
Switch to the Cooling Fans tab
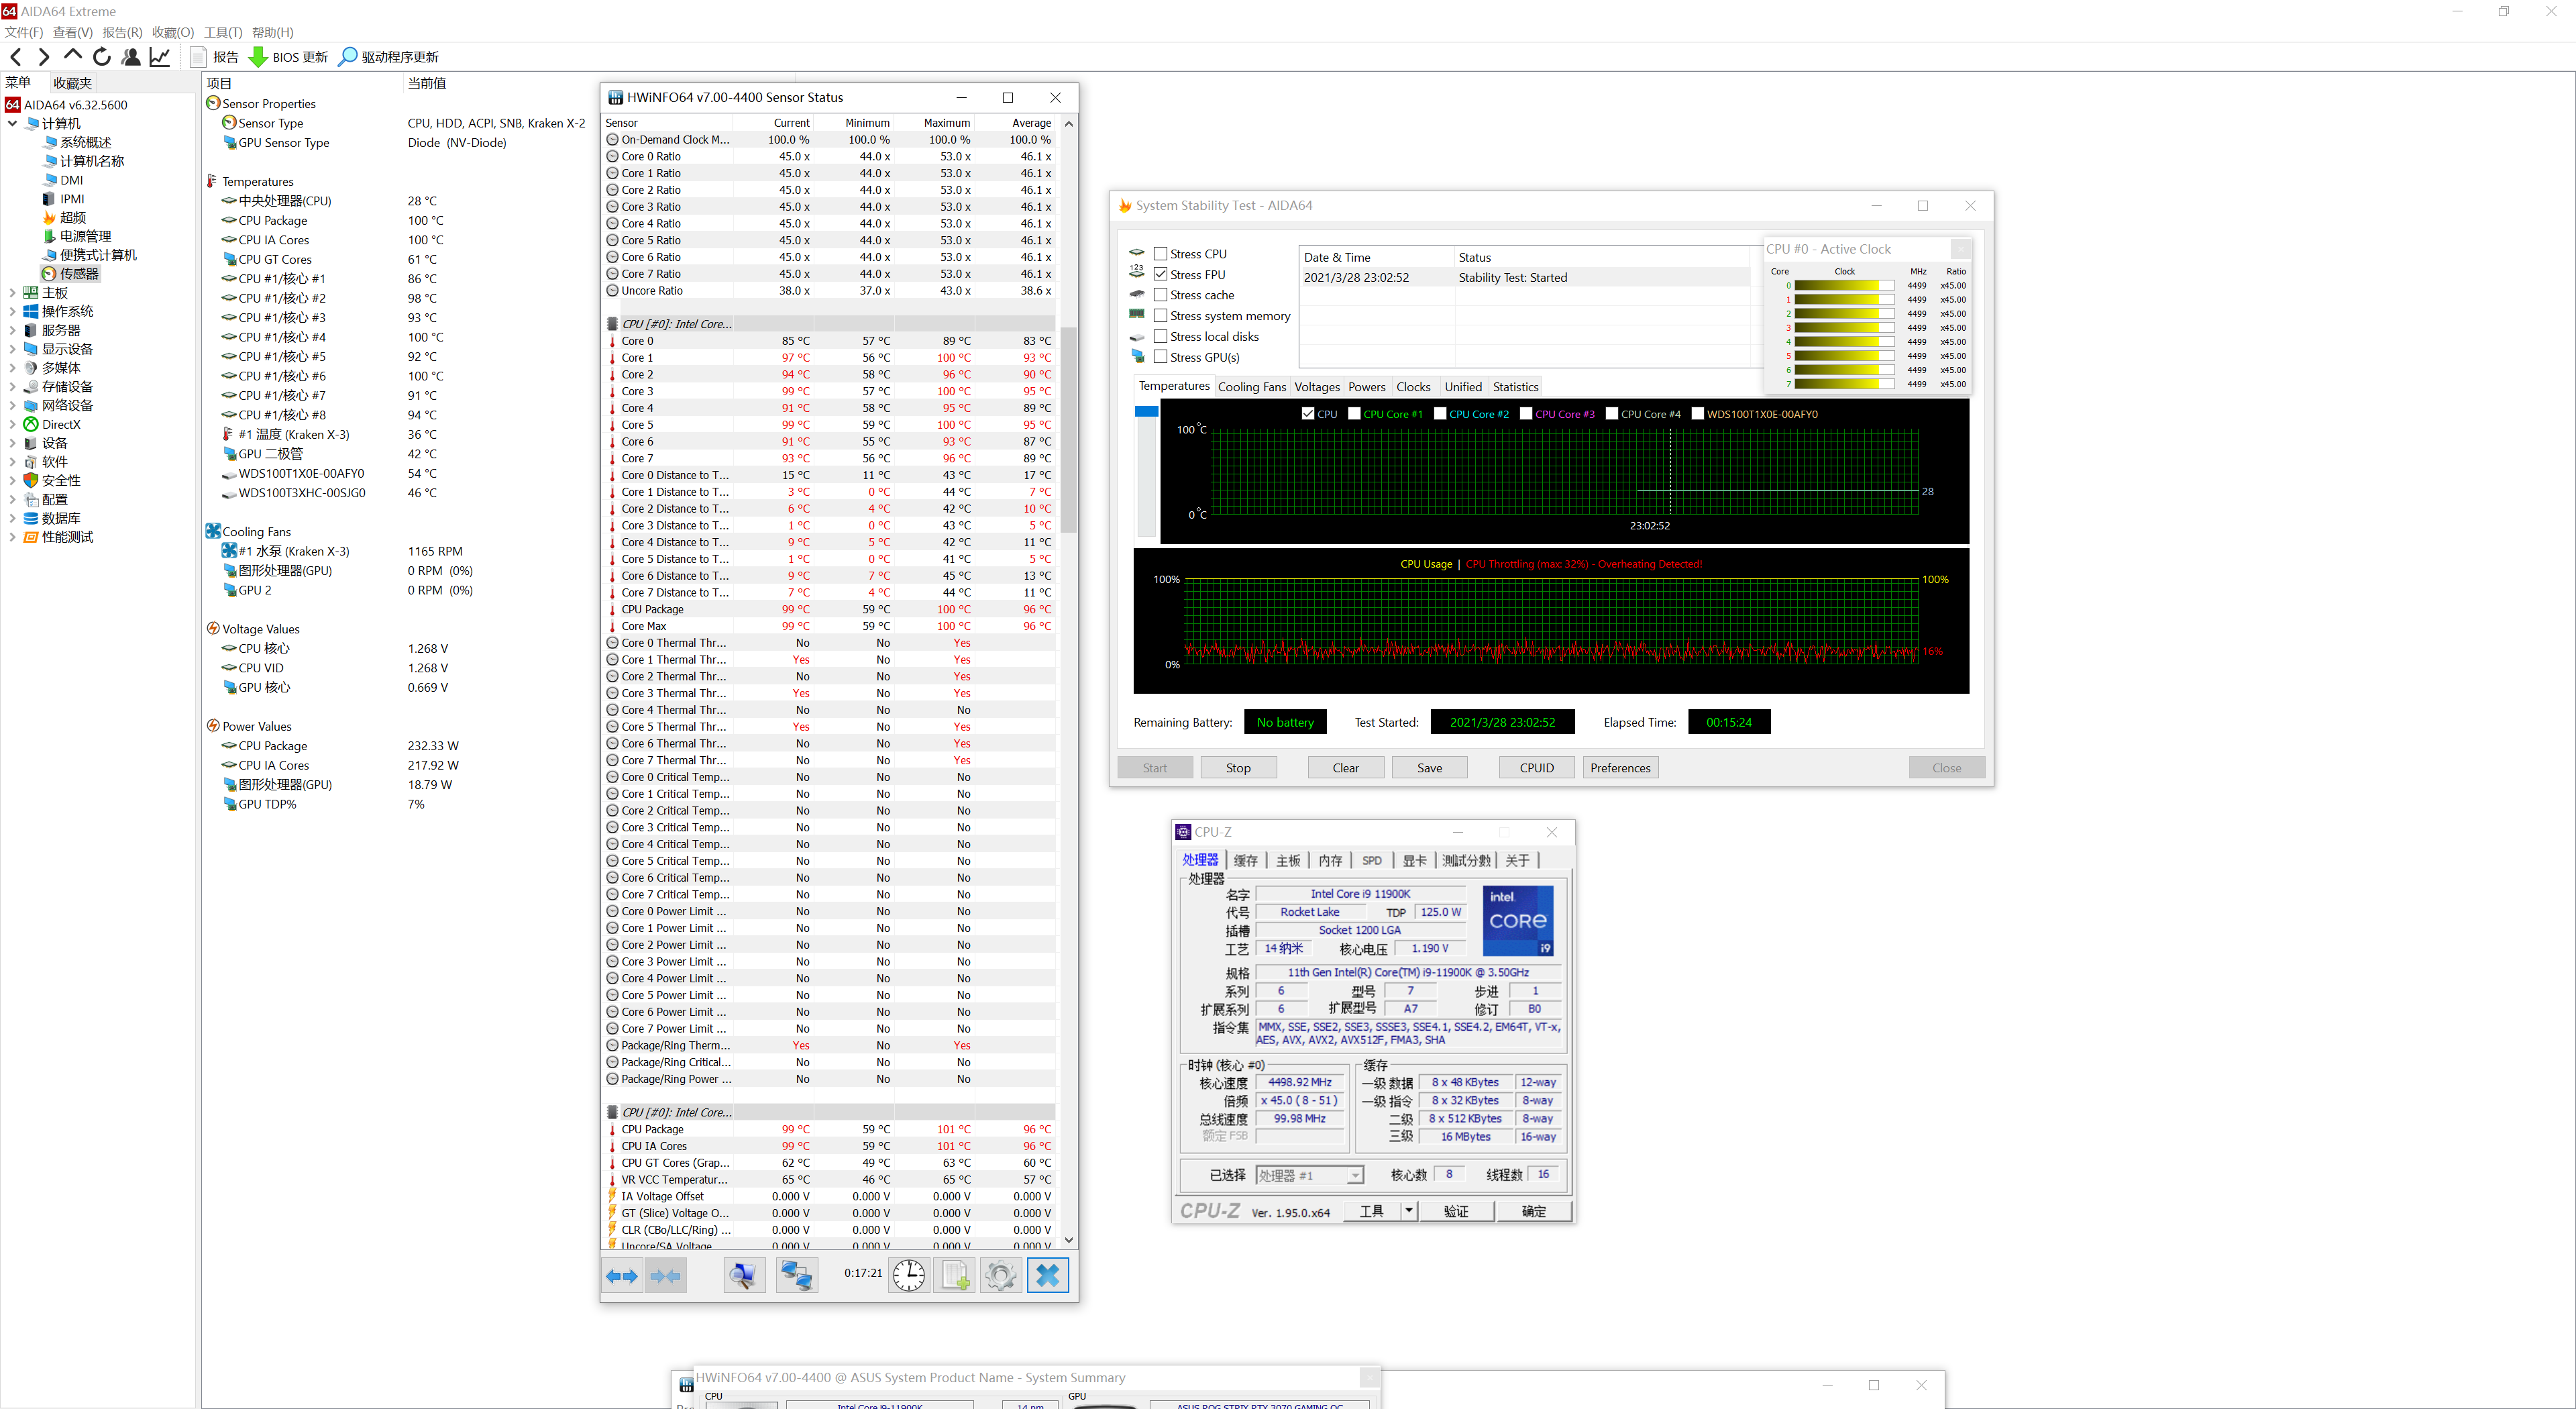(x=1251, y=387)
